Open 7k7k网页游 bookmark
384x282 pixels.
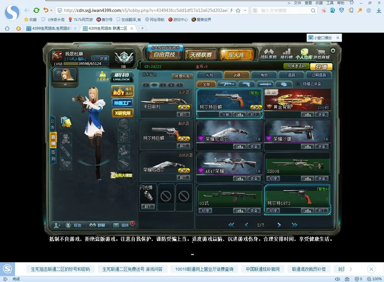click(x=80, y=19)
